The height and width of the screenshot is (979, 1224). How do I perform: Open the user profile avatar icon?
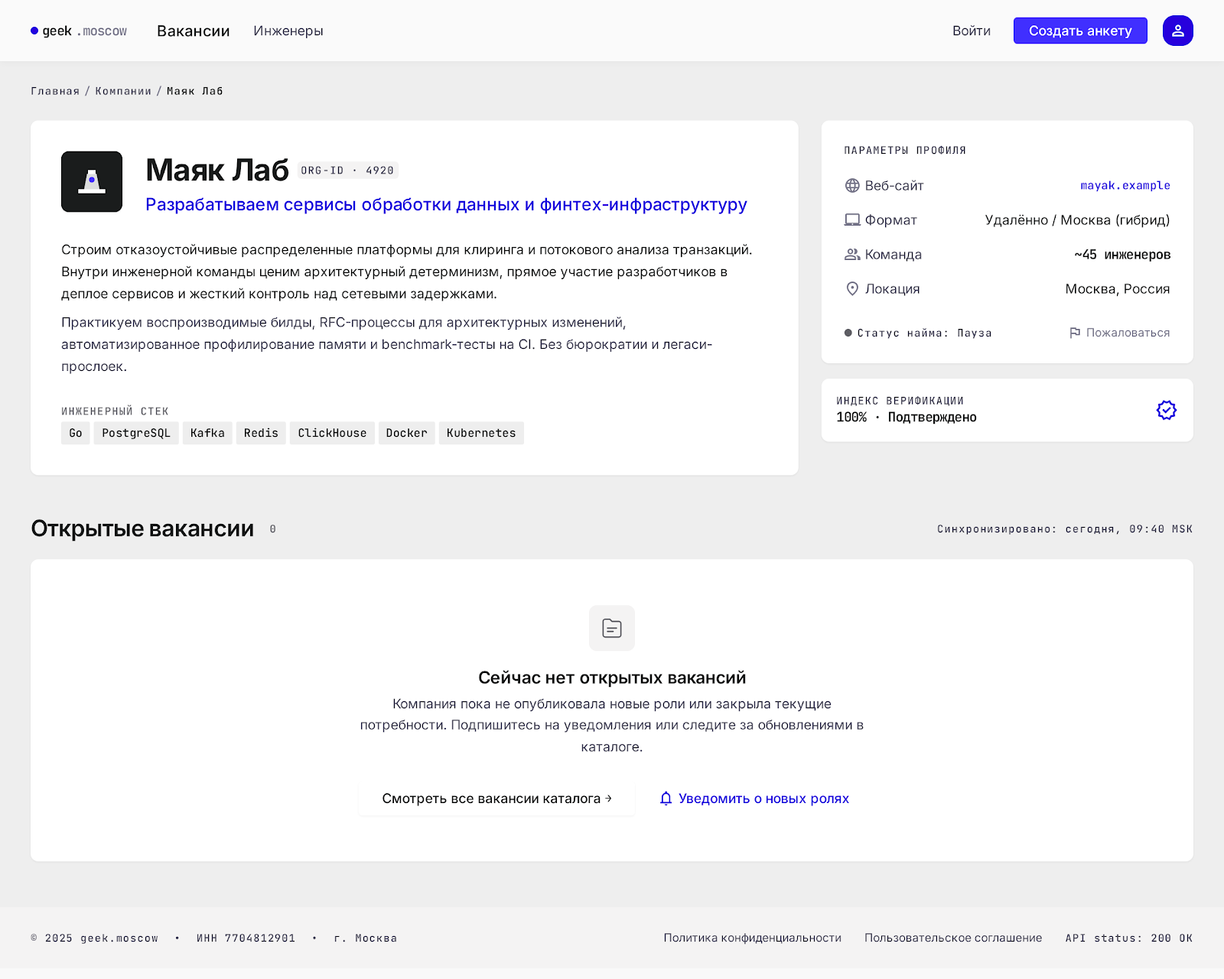[x=1178, y=31]
